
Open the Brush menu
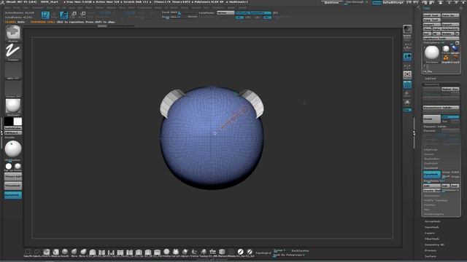click(16, 8)
